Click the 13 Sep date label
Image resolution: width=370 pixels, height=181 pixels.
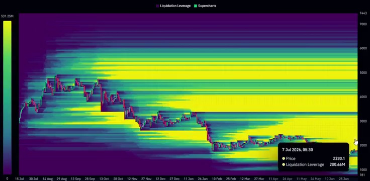tap(76, 178)
